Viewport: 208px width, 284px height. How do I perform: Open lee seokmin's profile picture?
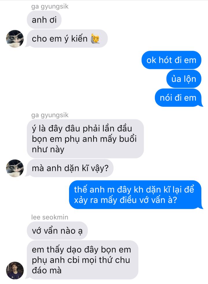click(x=15, y=270)
